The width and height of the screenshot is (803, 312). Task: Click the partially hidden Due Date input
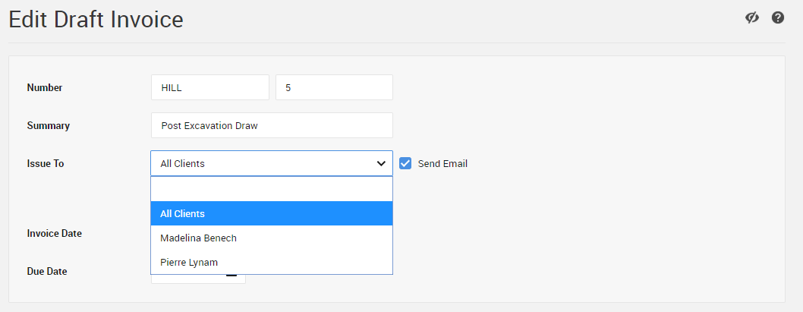(190, 279)
